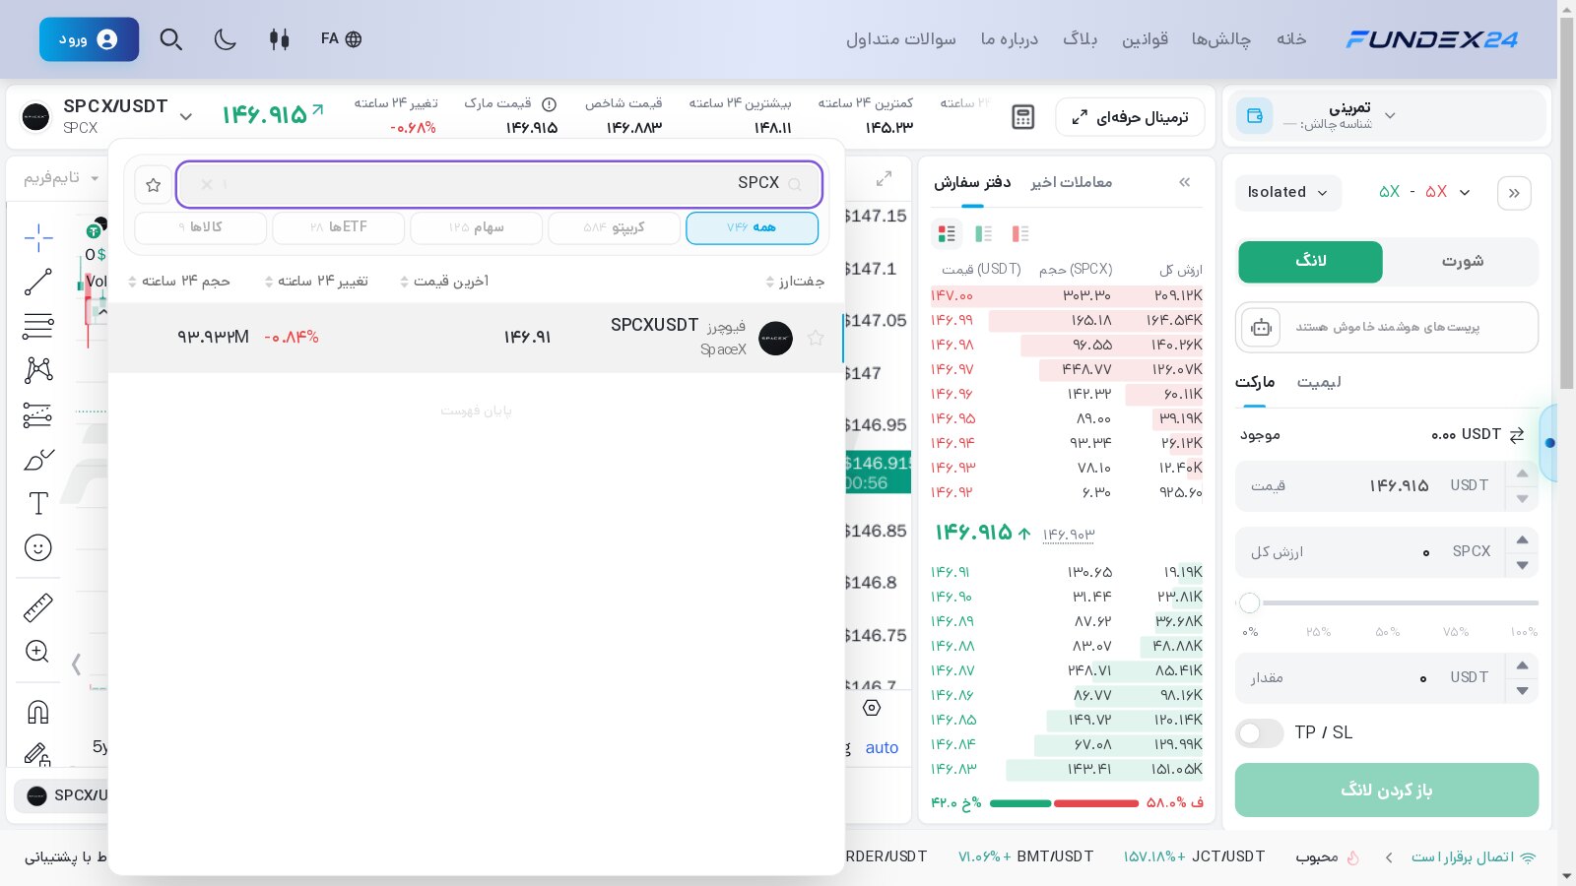Screen dimensions: 1576x886
Task: Toggle the TP / SL switch
Action: (x=1260, y=732)
